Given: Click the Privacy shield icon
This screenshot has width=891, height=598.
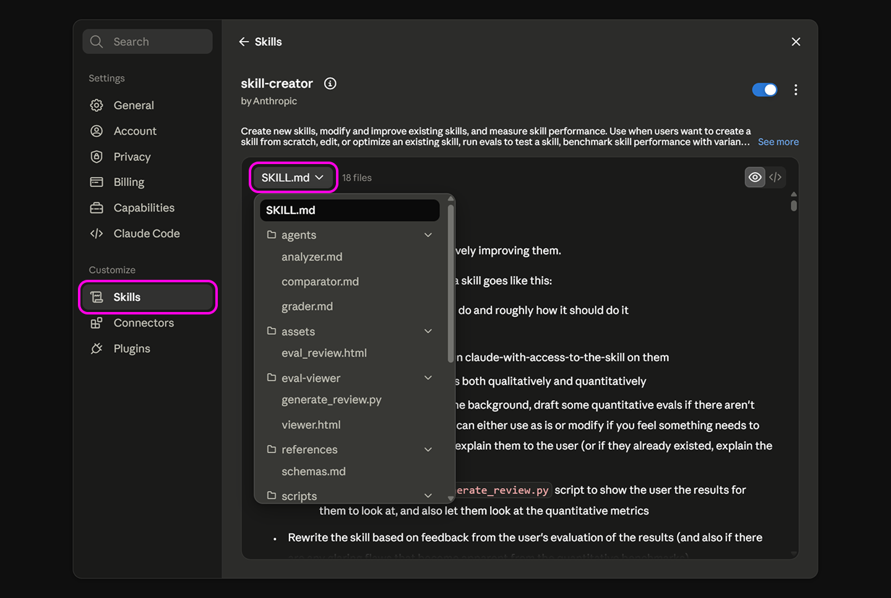Looking at the screenshot, I should (x=97, y=157).
